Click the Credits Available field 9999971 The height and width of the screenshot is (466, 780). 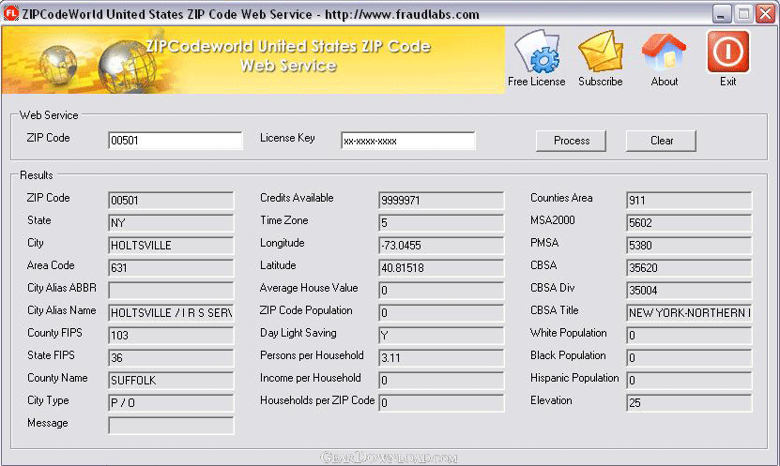click(x=441, y=201)
